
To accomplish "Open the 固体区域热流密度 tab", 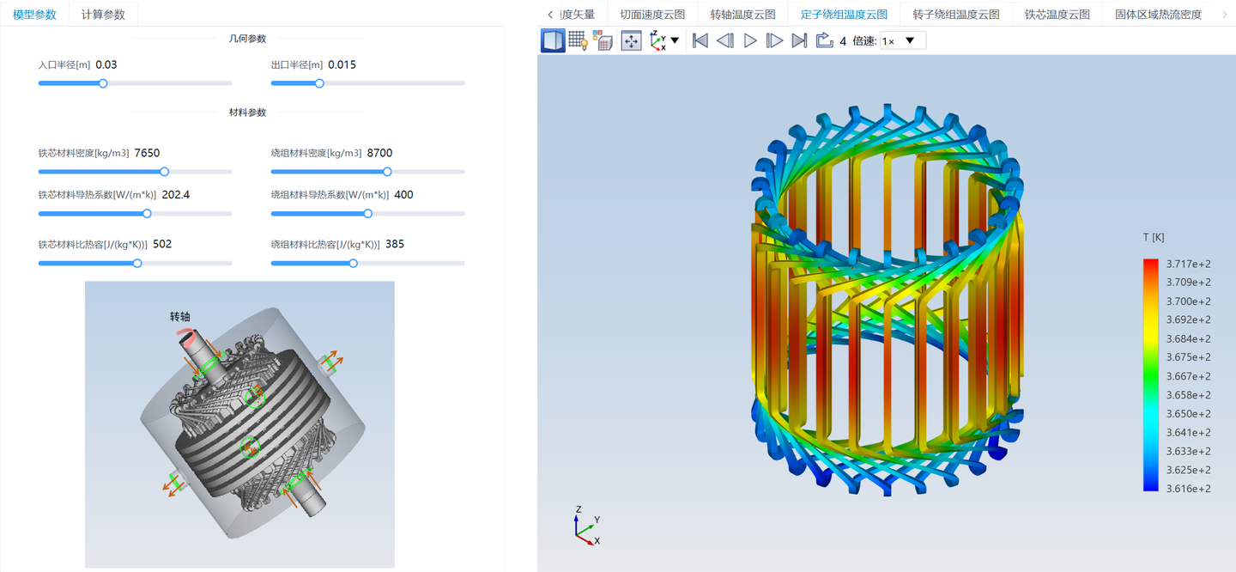I will [x=1159, y=15].
